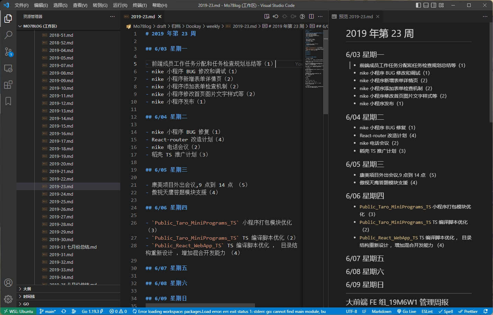Click the open changes icon in editor toolbar
Screen dimensions: 493x315
tap(276, 17)
